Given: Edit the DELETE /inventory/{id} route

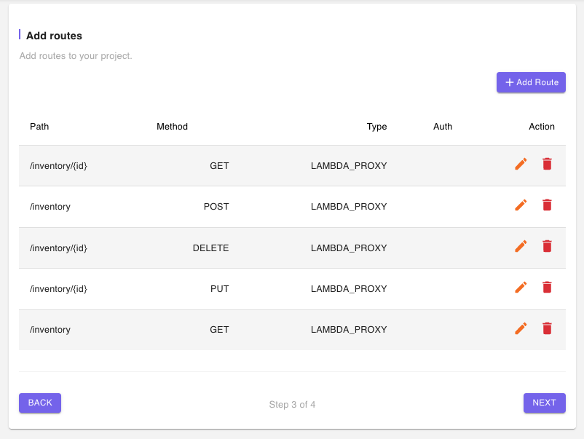Looking at the screenshot, I should coord(521,247).
